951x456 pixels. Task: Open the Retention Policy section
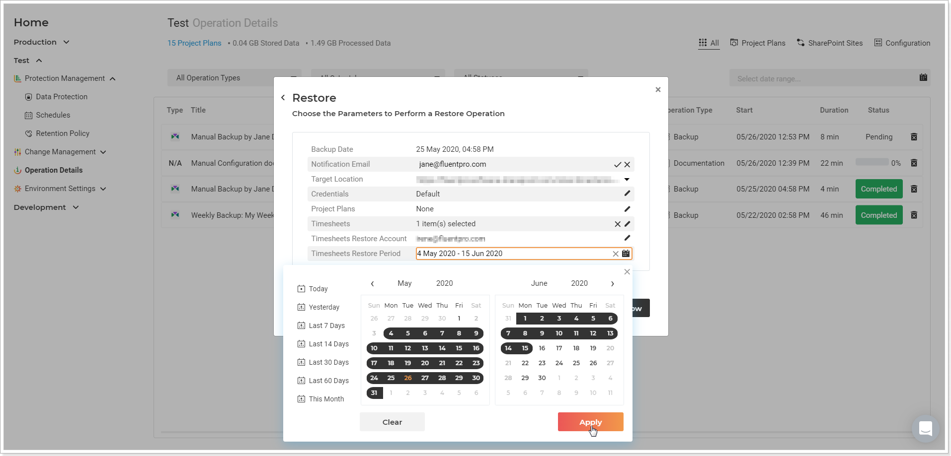62,133
